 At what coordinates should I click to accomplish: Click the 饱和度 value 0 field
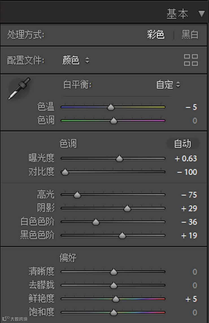195,312
